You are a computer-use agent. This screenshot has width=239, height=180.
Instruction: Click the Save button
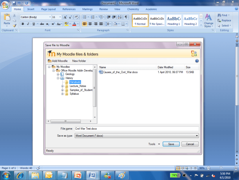[x=171, y=144]
